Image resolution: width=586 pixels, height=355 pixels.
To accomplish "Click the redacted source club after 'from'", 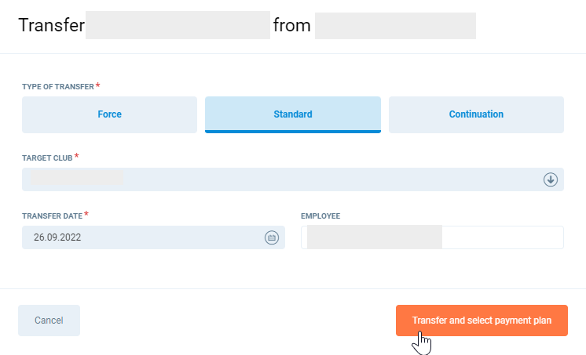I will coord(395,25).
